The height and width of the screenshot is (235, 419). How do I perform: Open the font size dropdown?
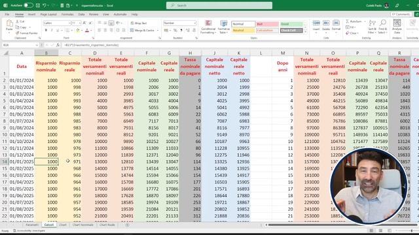80,23
